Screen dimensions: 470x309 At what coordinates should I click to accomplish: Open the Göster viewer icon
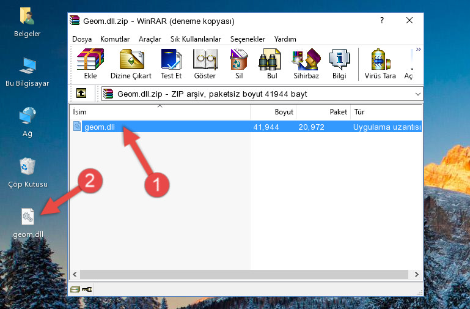click(x=205, y=64)
